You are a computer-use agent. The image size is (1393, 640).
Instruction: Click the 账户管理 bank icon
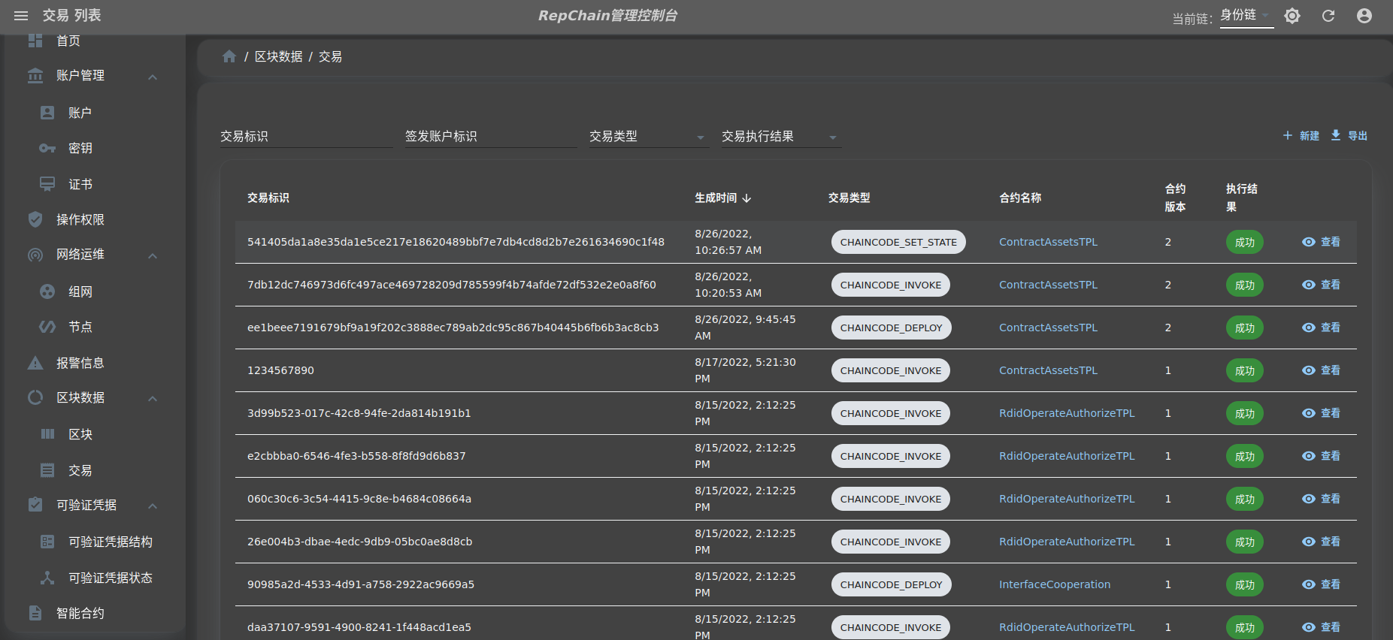(35, 76)
